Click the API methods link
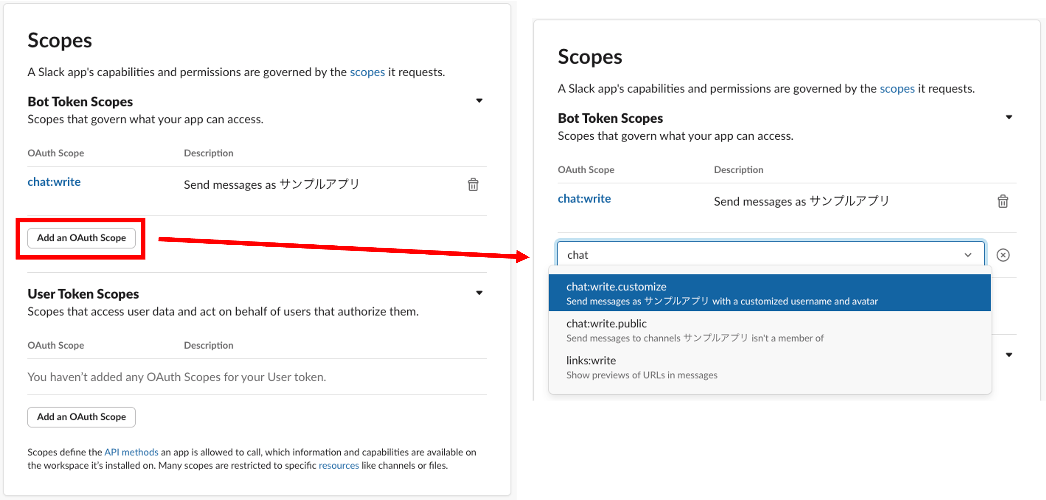 click(x=131, y=452)
